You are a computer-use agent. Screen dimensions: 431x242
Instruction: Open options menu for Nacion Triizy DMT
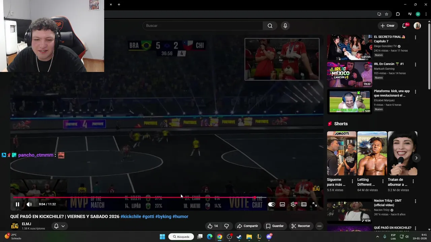415,201
